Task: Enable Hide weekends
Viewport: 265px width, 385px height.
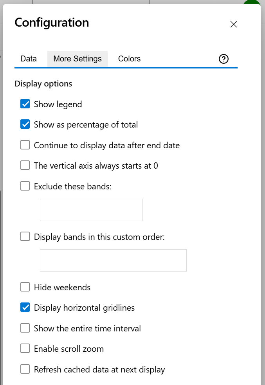Action: [x=25, y=287]
